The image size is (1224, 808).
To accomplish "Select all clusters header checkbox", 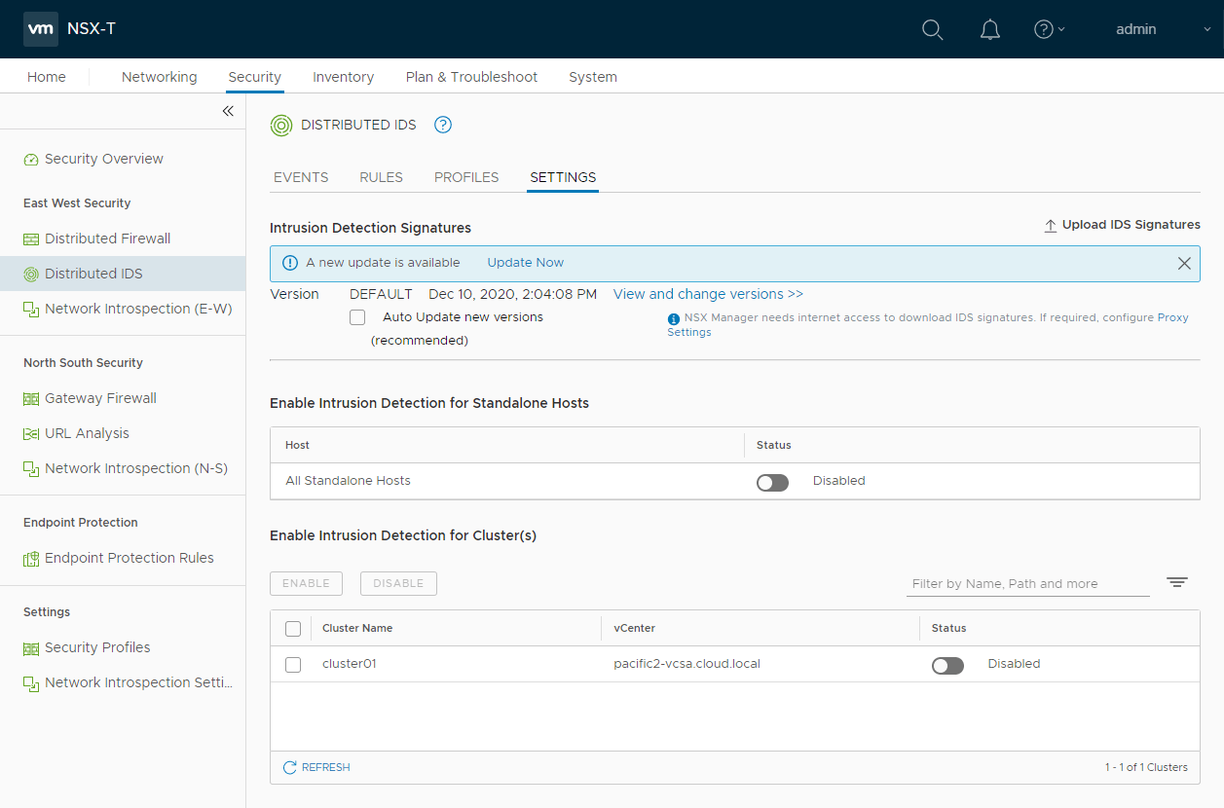I will [293, 629].
